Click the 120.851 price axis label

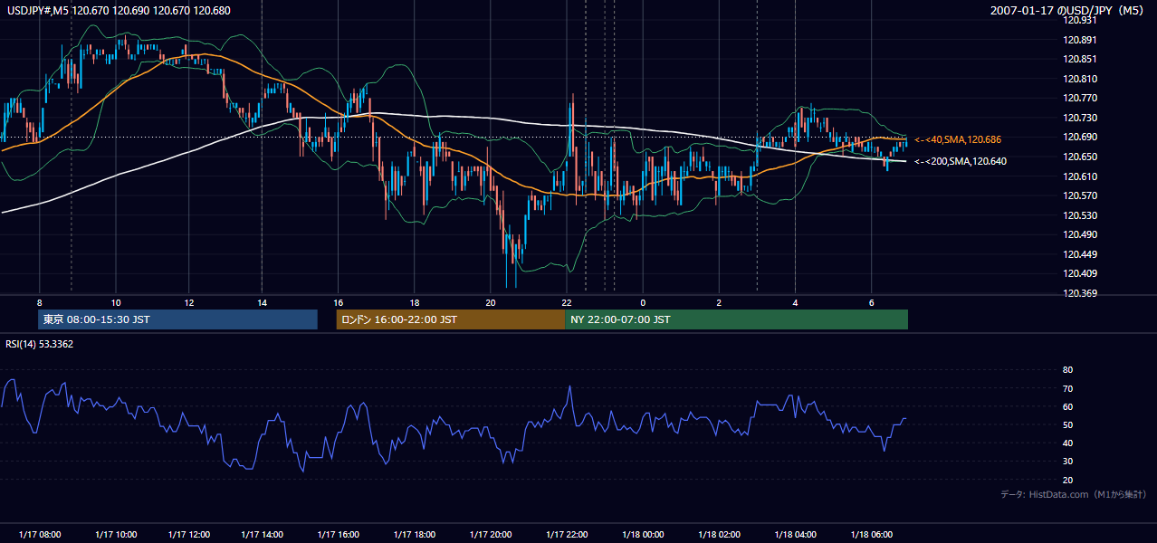(x=1080, y=59)
